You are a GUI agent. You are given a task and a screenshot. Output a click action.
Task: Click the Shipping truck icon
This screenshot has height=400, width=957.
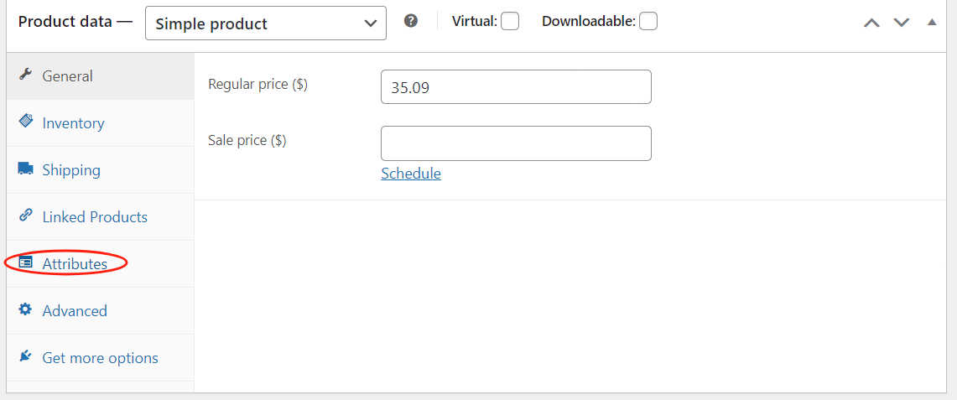click(25, 169)
